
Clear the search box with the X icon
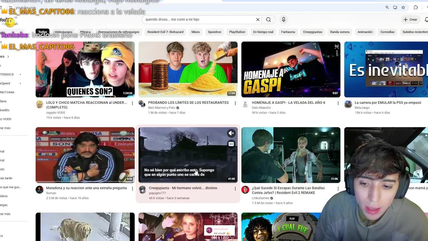tap(258, 19)
